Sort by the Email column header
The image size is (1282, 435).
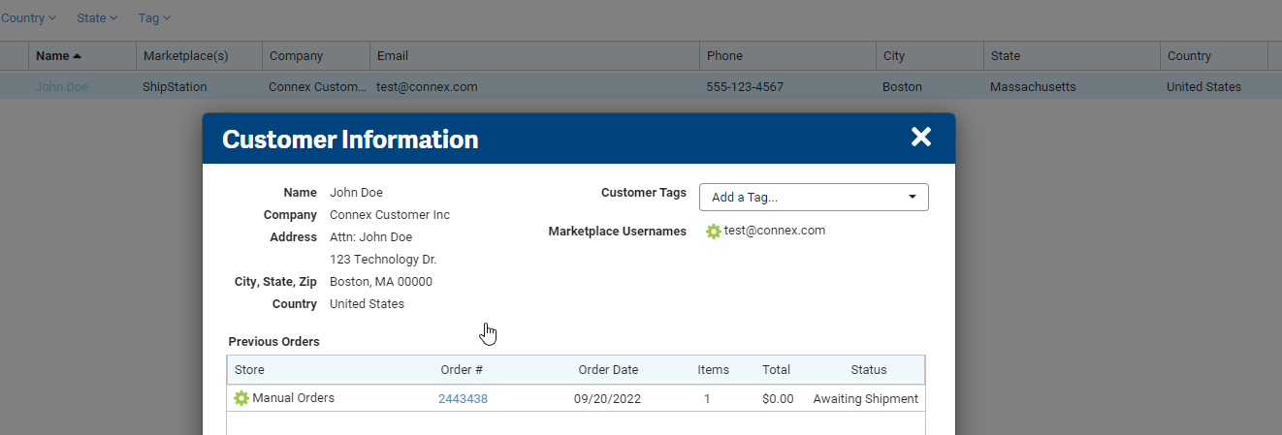coord(534,56)
